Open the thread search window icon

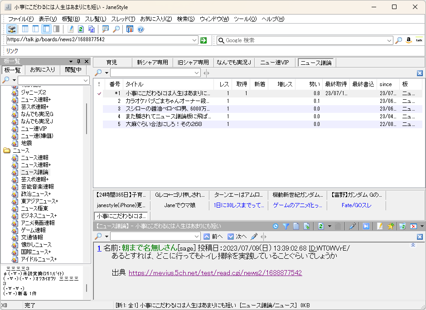105,29
